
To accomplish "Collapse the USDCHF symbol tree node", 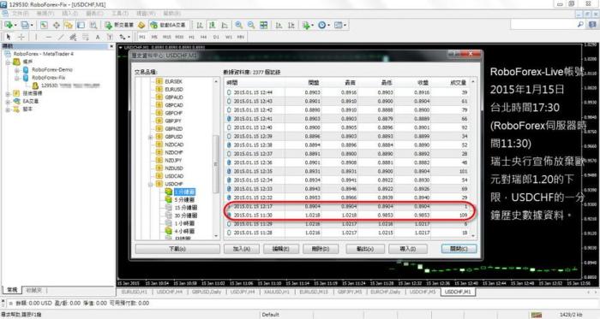I will (150, 184).
